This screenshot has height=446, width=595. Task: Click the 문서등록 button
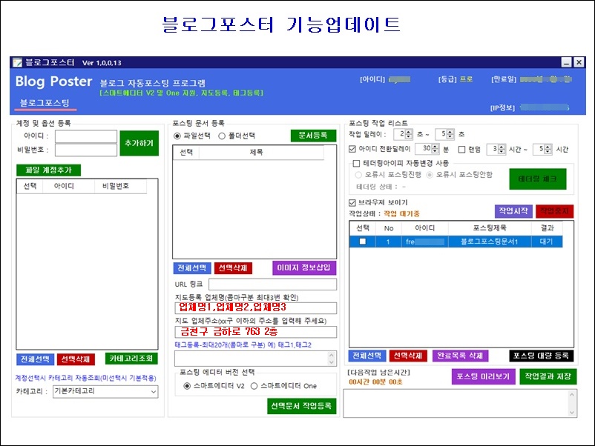click(313, 136)
